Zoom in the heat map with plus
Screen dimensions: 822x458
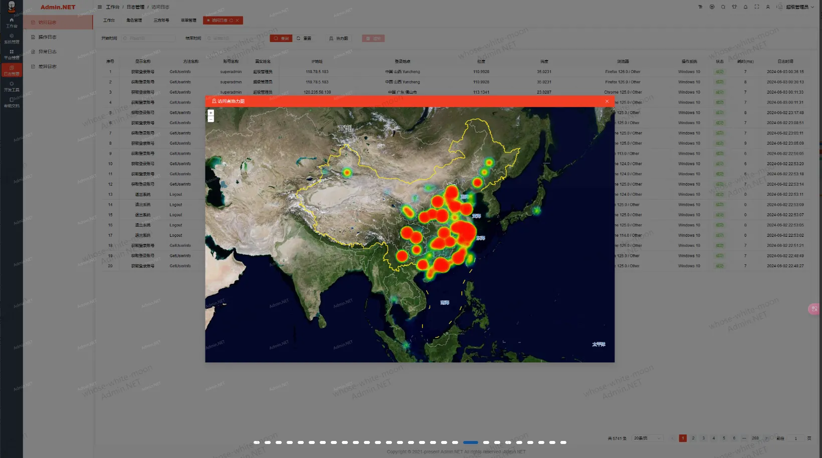click(x=211, y=113)
